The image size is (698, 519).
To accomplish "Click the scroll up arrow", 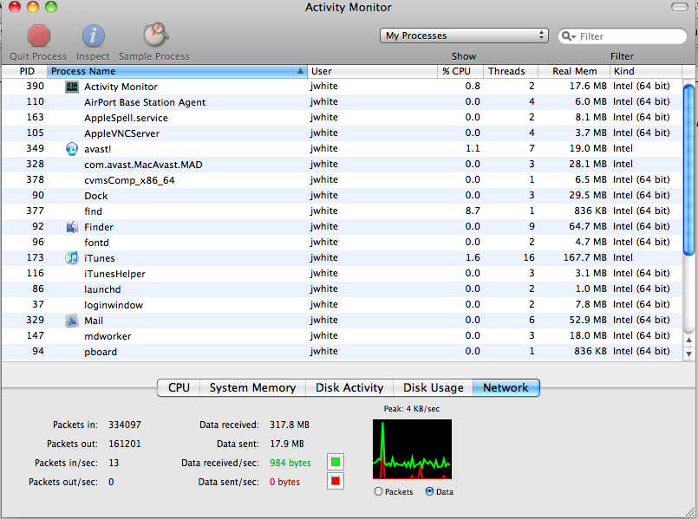I will coord(688,341).
